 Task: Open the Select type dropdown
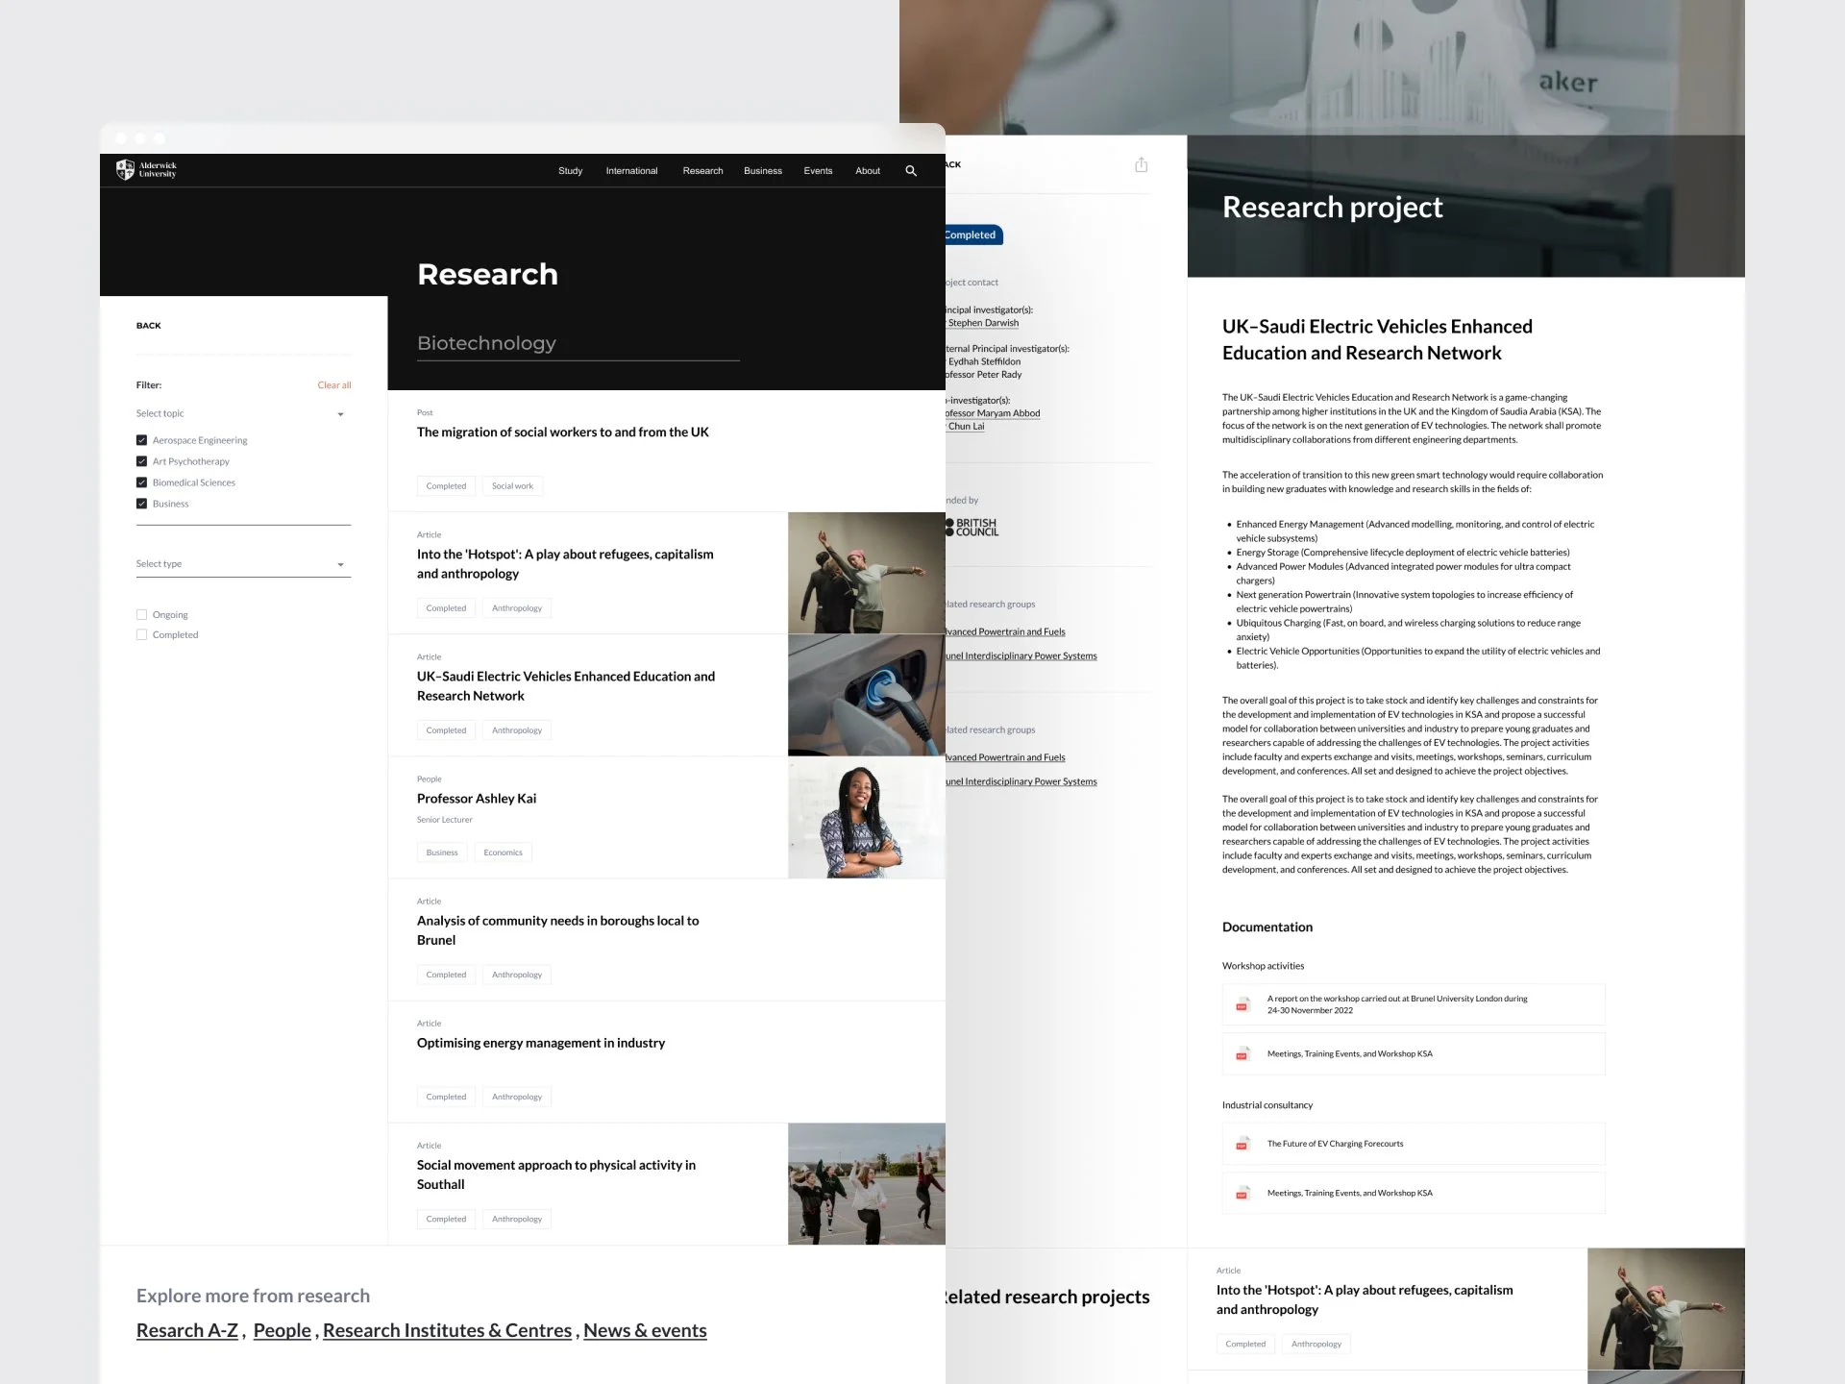pyautogui.click(x=340, y=565)
